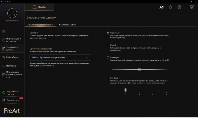Open notifications bell icon
Viewport: 198px width, 118px height.
tap(170, 7)
